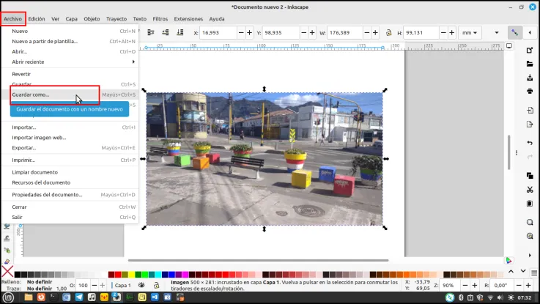Click the align objects icon in tool controls
Image resolution: width=540 pixels, height=304 pixels.
point(150,32)
